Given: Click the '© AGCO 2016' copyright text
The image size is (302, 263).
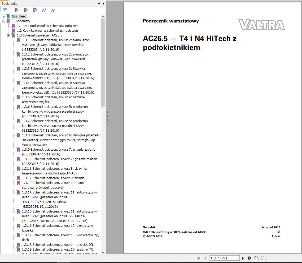Looking at the screenshot, I should (152, 236).
